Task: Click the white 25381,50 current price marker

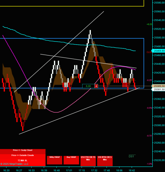Action: [x=158, y=89]
